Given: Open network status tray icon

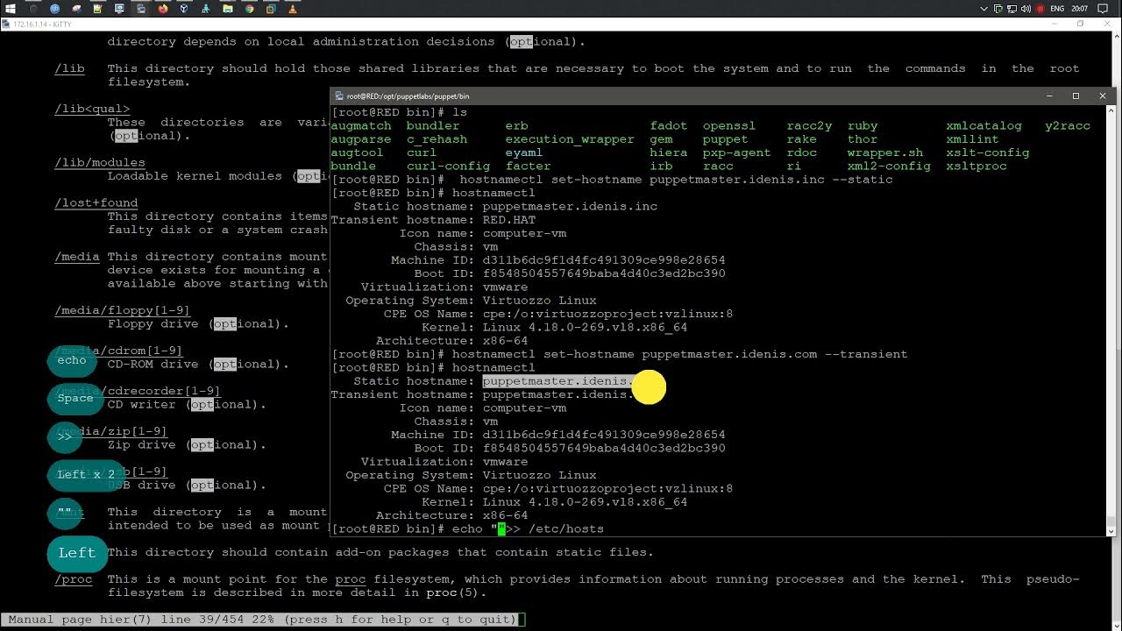Looking at the screenshot, I should click(1012, 9).
